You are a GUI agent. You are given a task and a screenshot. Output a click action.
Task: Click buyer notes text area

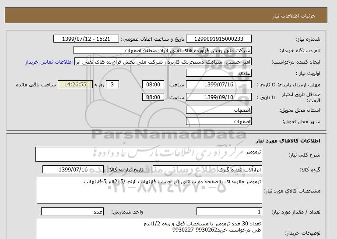(149, 229)
